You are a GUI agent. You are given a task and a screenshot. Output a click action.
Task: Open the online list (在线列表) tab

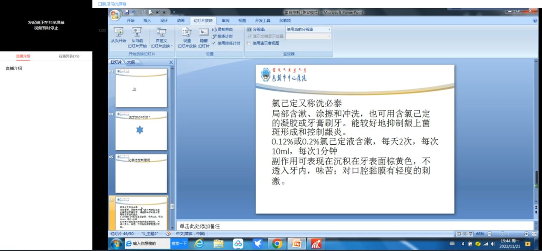click(x=69, y=56)
